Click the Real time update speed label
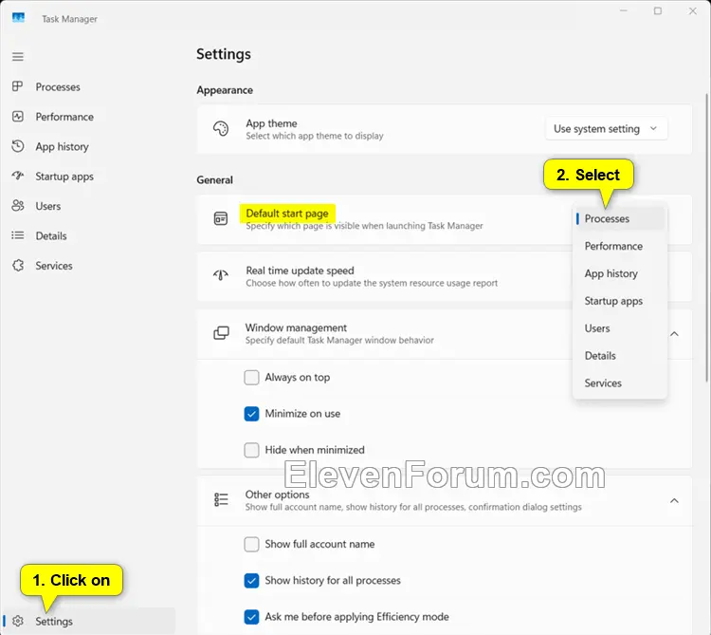Image resolution: width=711 pixels, height=635 pixels. [x=300, y=271]
